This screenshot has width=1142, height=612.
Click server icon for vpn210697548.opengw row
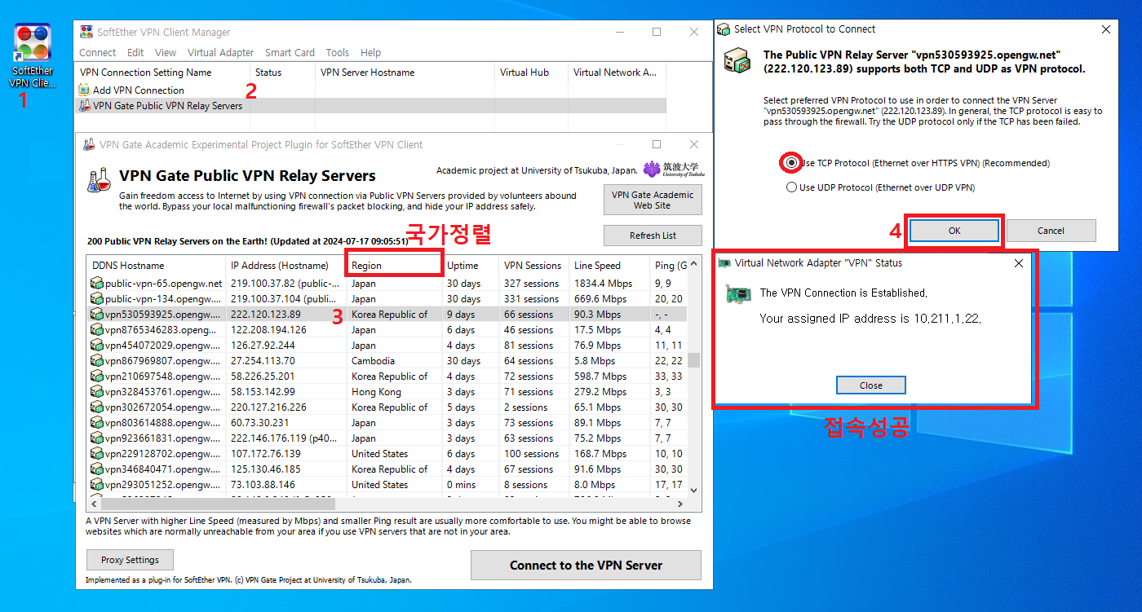[97, 376]
